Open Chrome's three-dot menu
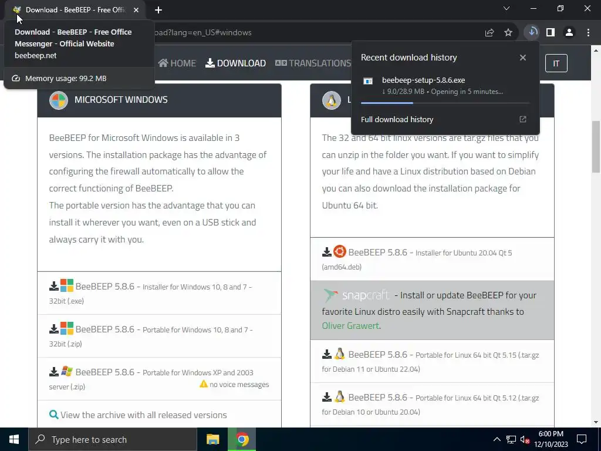The image size is (601, 451). [588, 33]
